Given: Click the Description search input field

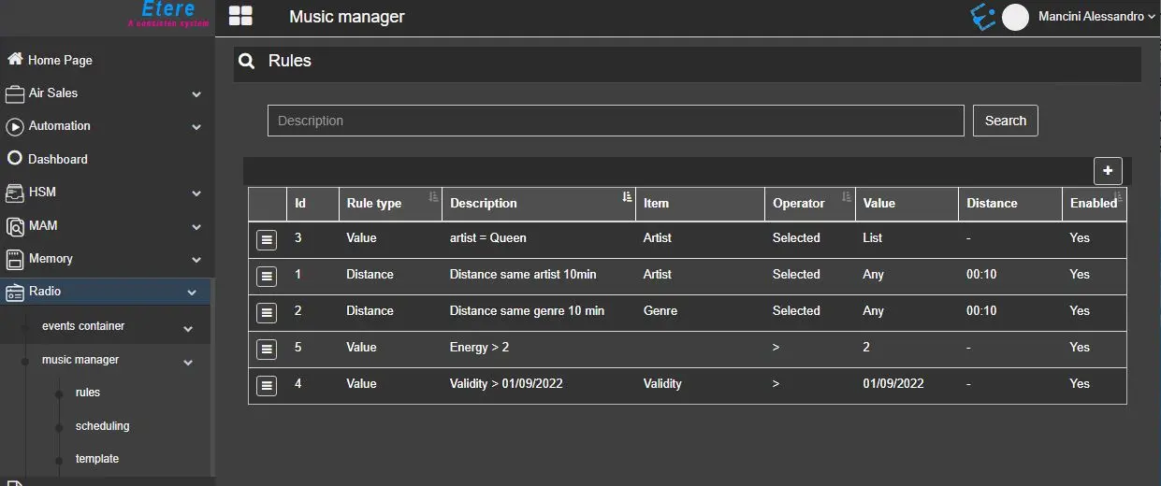Looking at the screenshot, I should tap(616, 121).
